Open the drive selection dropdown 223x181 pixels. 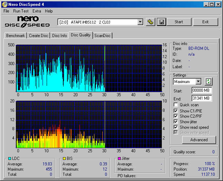tap(140, 22)
